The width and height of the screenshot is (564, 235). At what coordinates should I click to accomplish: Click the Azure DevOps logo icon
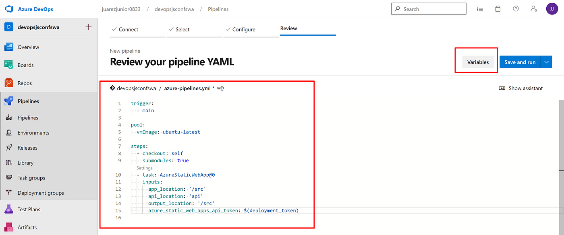pyautogui.click(x=9, y=9)
